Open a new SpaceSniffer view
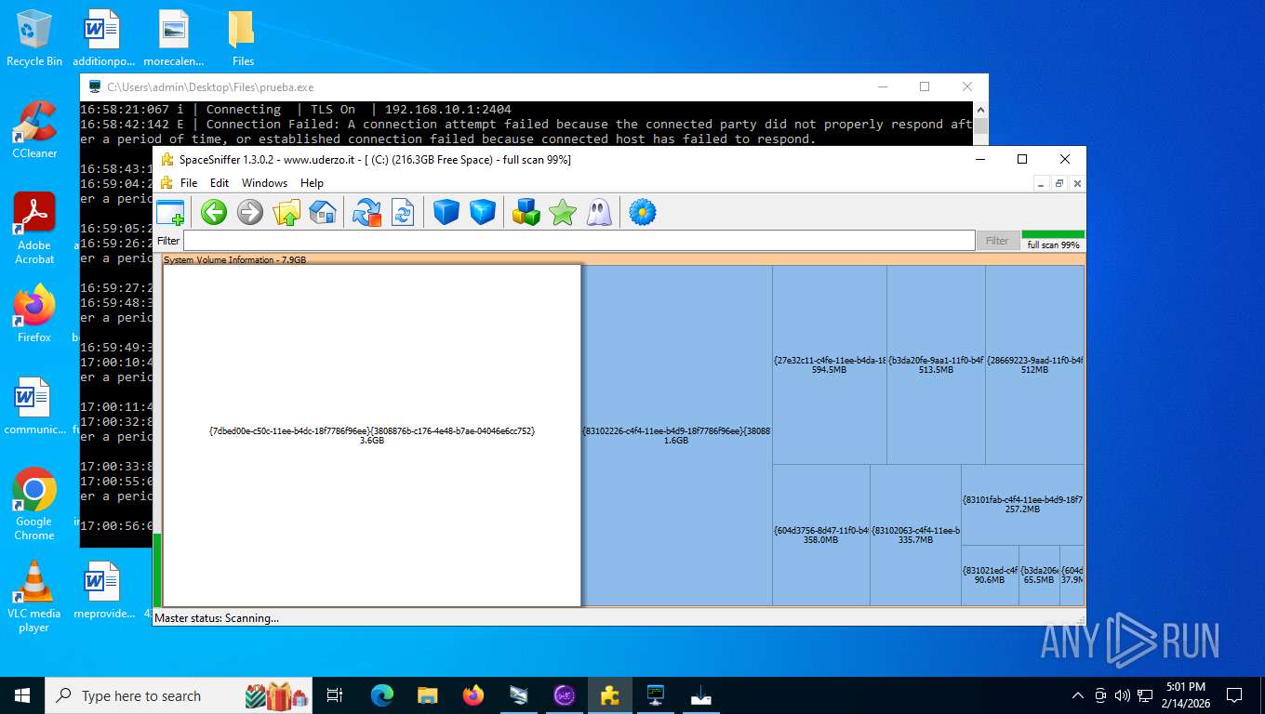The width and height of the screenshot is (1265, 714). pyautogui.click(x=170, y=212)
